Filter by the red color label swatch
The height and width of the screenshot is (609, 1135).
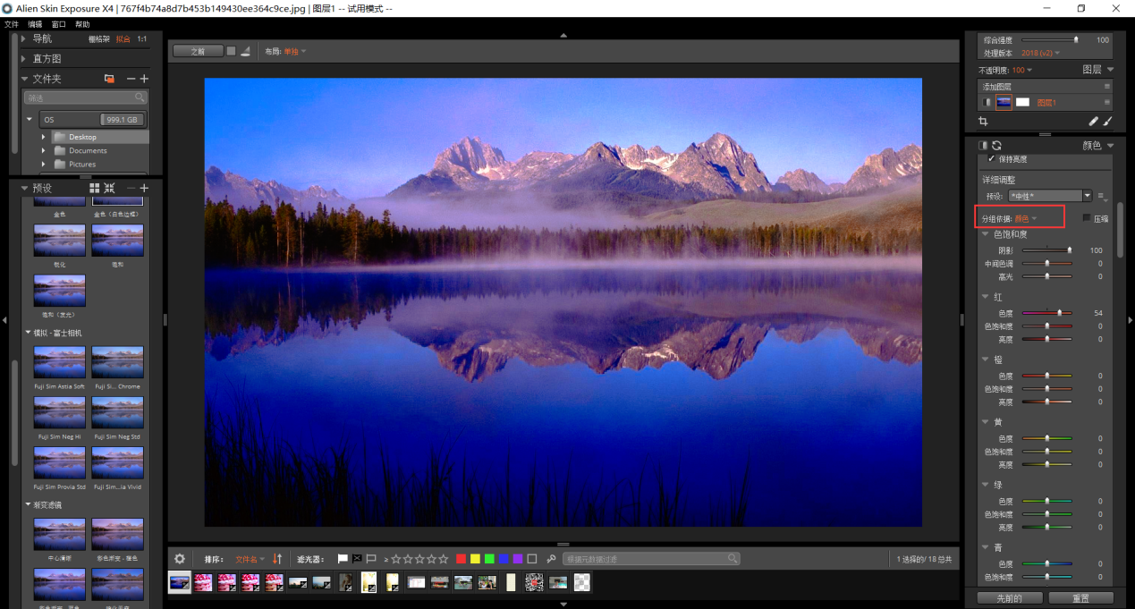tap(461, 559)
